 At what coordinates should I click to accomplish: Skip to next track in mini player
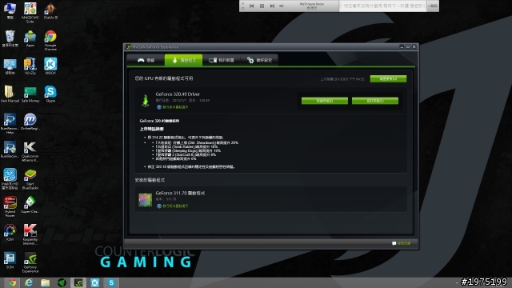[272, 6]
